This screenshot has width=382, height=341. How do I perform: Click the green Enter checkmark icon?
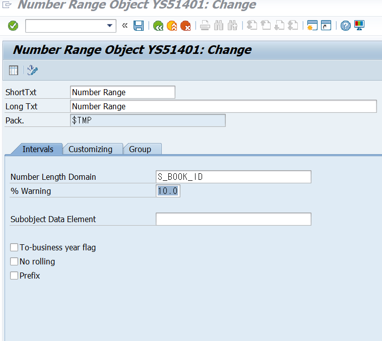(13, 26)
